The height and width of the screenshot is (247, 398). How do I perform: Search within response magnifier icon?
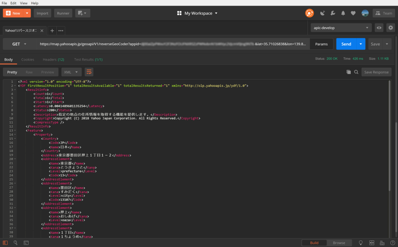click(356, 72)
